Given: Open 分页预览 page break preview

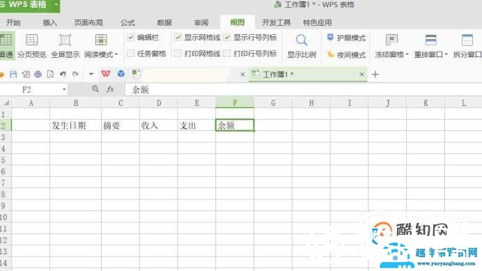Looking at the screenshot, I should pyautogui.click(x=31, y=45).
